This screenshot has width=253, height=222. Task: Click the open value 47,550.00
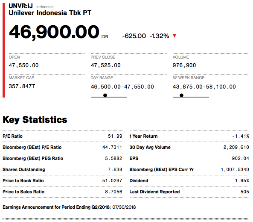[23, 65]
